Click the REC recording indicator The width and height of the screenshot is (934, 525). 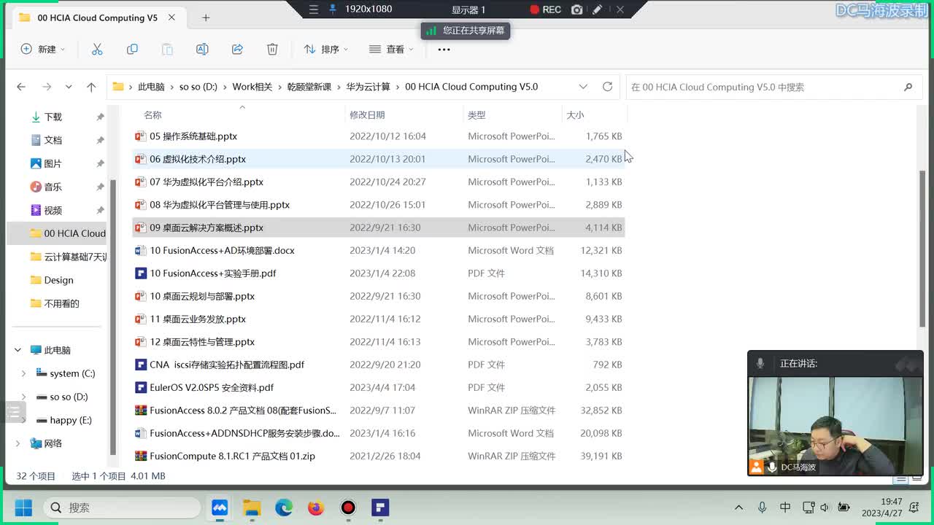(x=545, y=9)
